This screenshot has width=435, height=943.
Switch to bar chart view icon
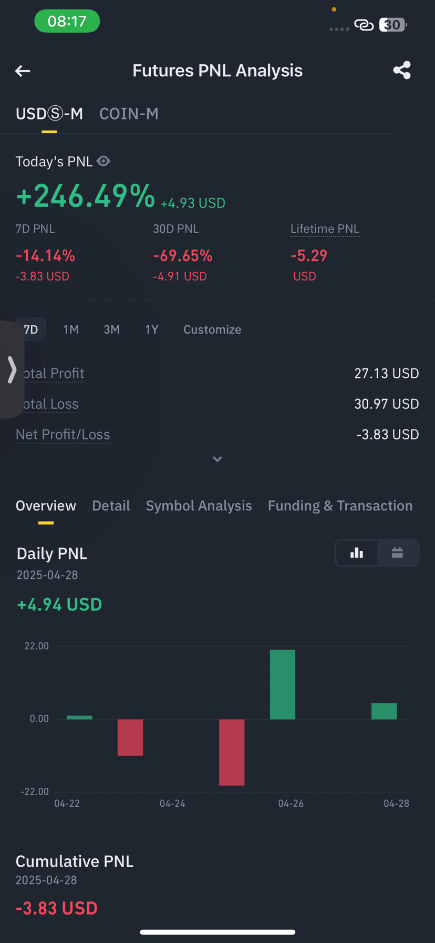coord(357,553)
